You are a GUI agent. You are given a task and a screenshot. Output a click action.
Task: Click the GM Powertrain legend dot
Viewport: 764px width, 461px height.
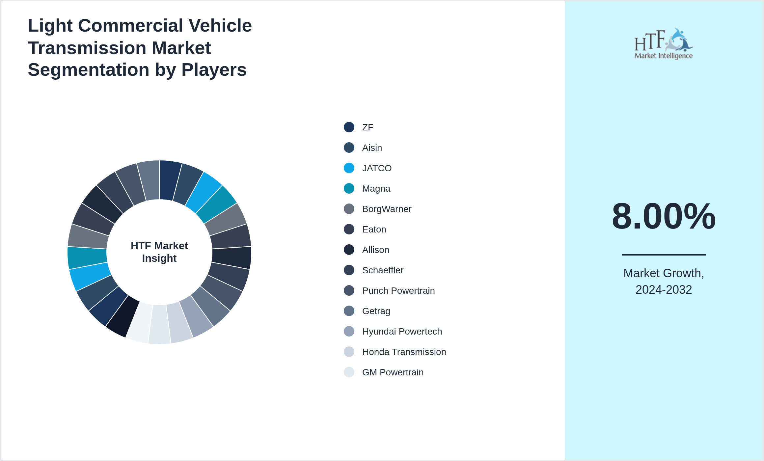pyautogui.click(x=349, y=372)
